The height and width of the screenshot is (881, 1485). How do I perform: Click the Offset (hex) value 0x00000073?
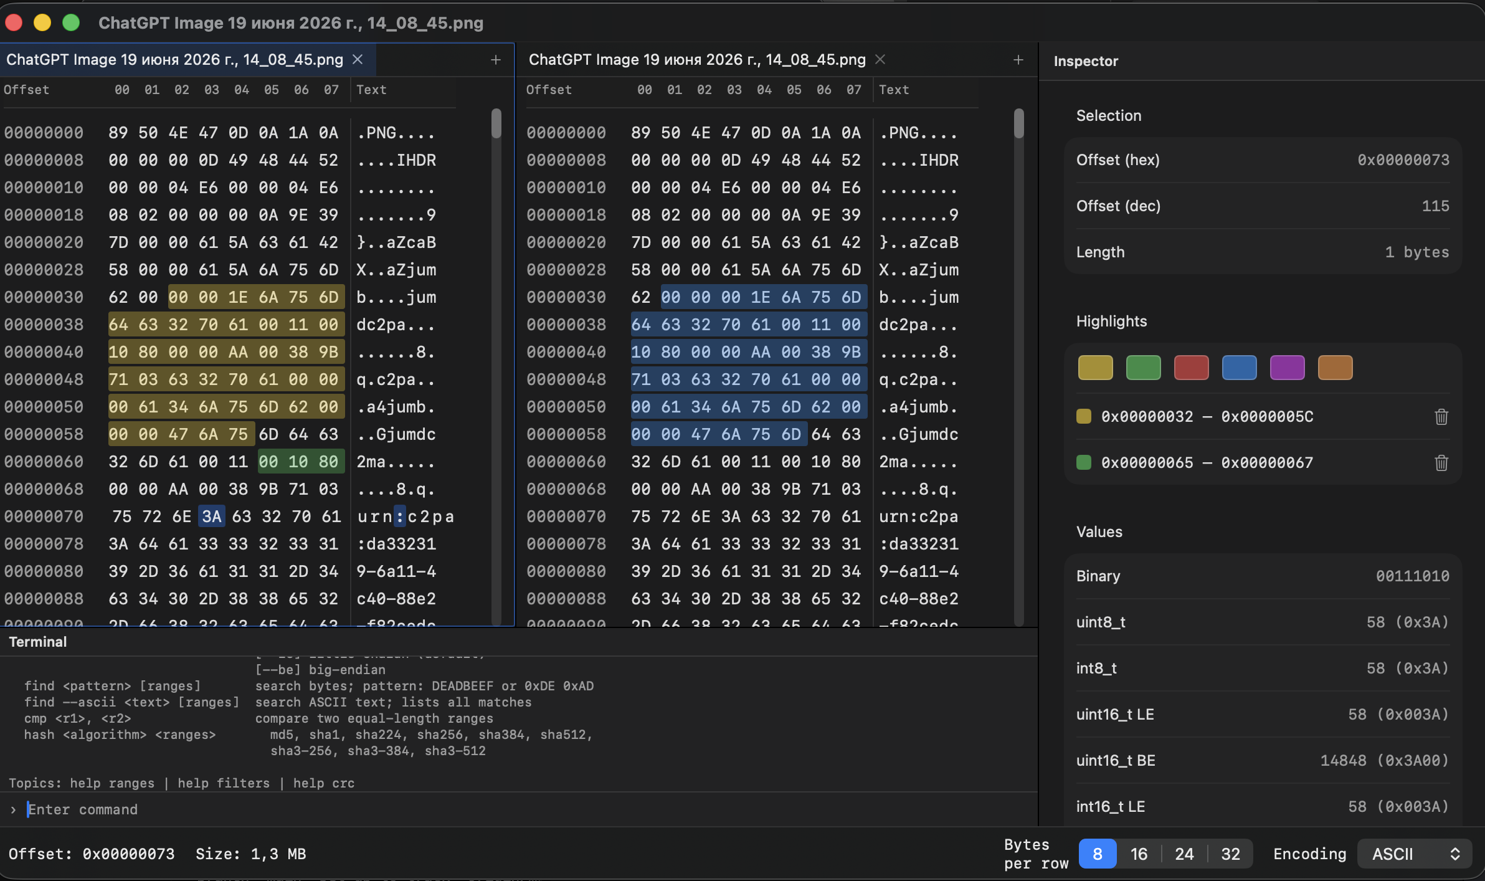pos(1403,160)
